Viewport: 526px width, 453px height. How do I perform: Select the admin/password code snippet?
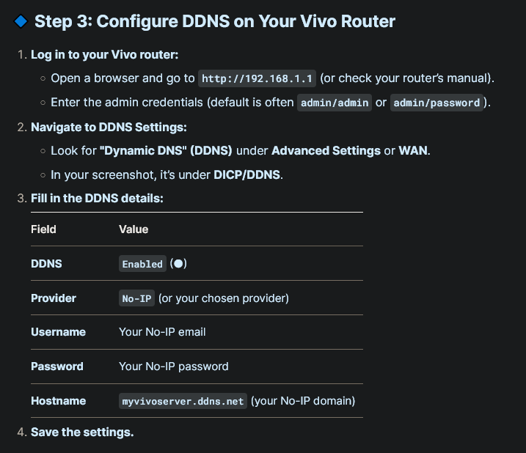pyautogui.click(x=436, y=103)
